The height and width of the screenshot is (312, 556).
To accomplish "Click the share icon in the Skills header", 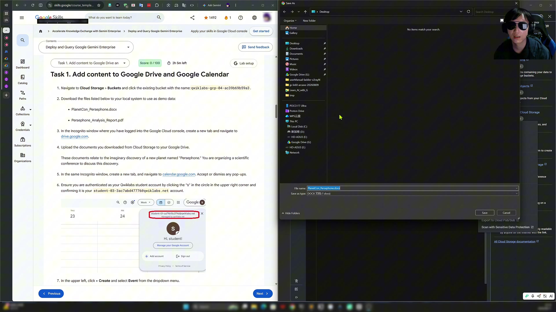I will click(192, 18).
